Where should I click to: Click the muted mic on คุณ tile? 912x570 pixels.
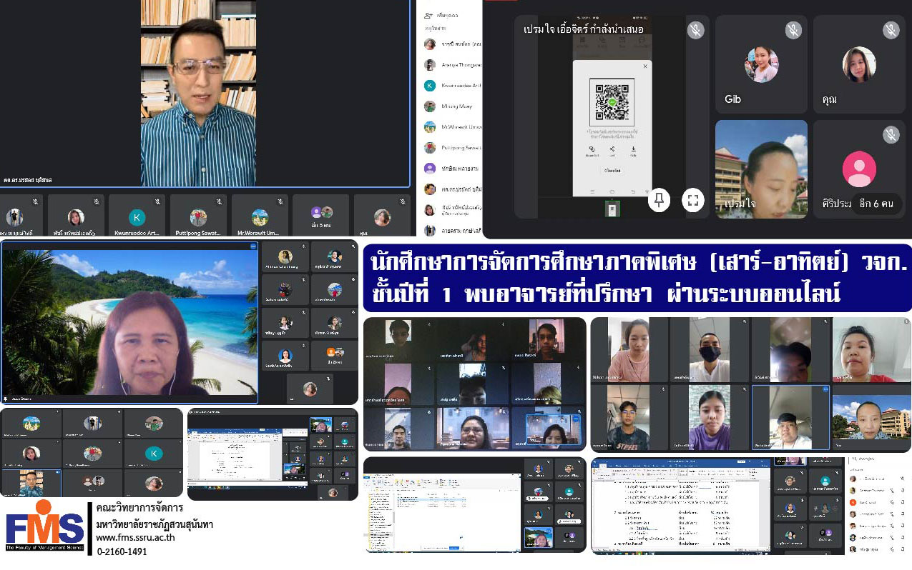891,30
